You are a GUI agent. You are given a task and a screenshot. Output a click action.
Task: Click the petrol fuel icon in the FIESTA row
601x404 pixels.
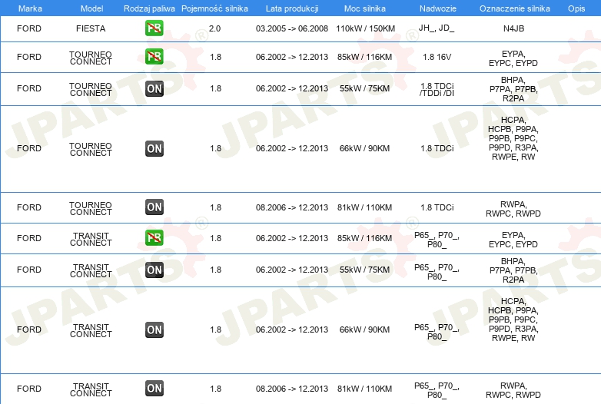[154, 28]
